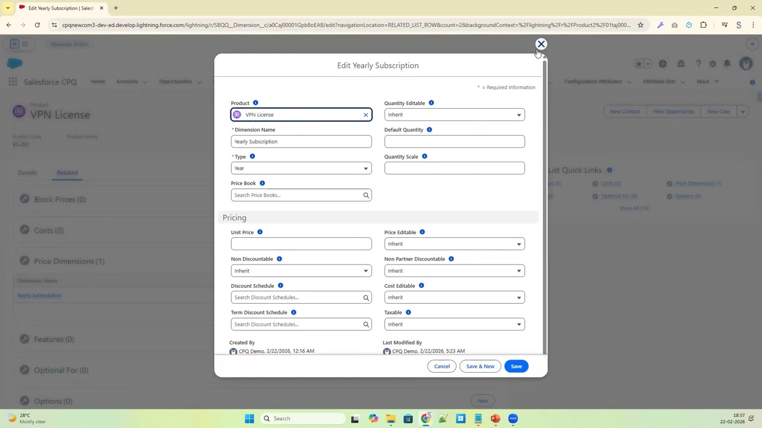Screen dimensions: 762x428
Task: Click the Dimension Name text field
Action: point(301,141)
